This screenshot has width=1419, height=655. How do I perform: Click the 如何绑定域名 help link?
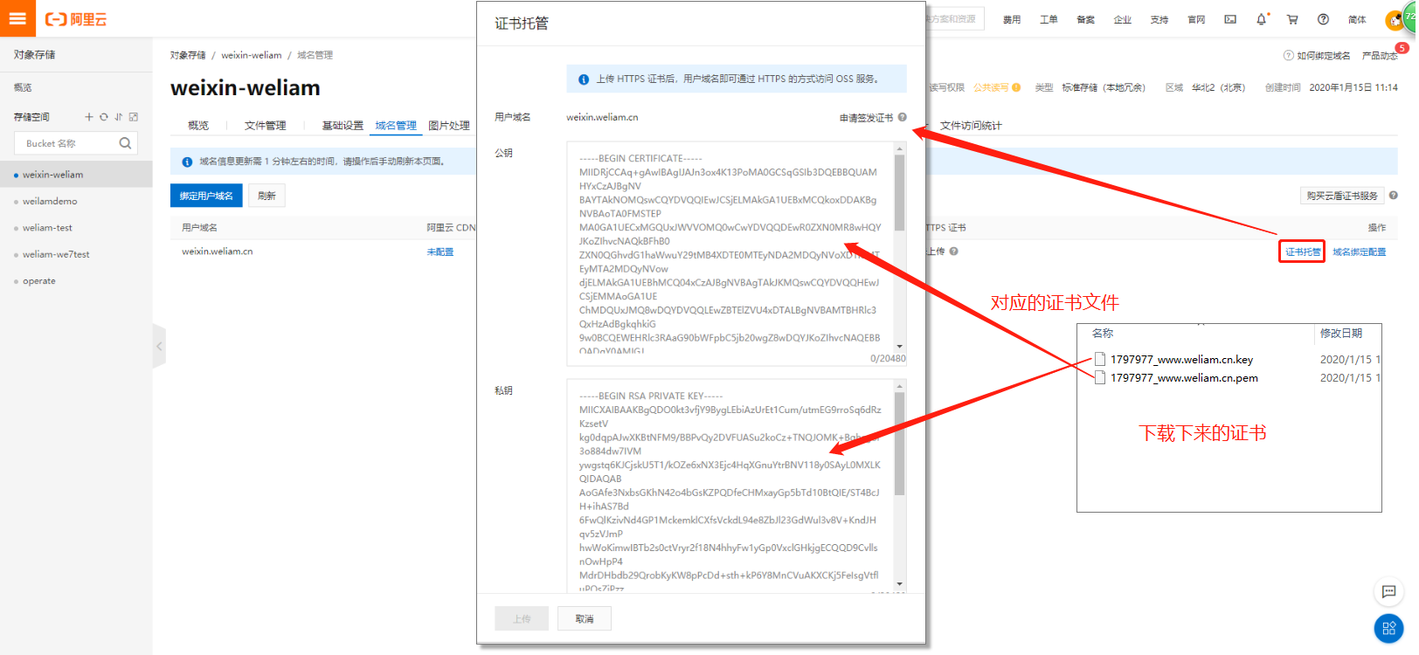(x=1317, y=56)
